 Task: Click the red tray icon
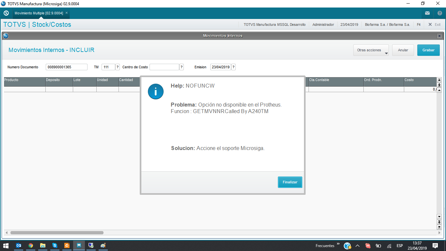368,246
